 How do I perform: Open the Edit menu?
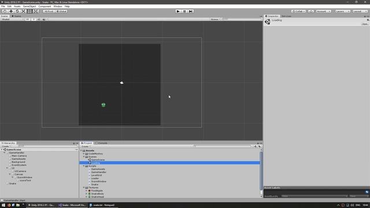pyautogui.click(x=9, y=6)
